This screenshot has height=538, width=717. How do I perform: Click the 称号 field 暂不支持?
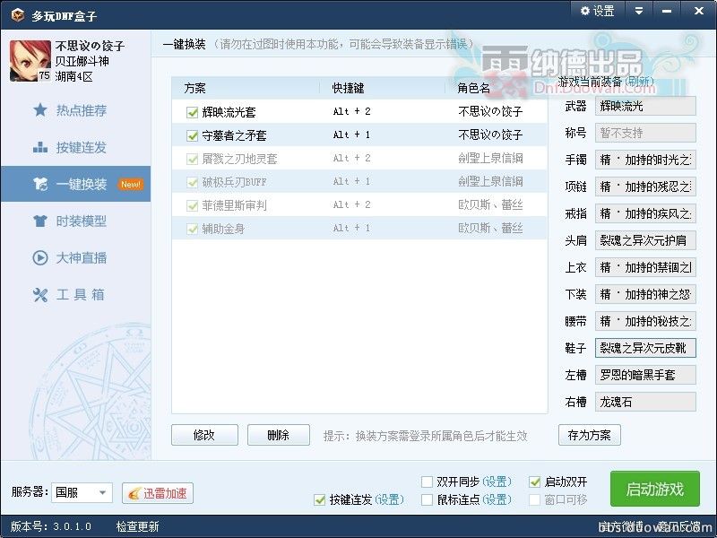point(645,133)
